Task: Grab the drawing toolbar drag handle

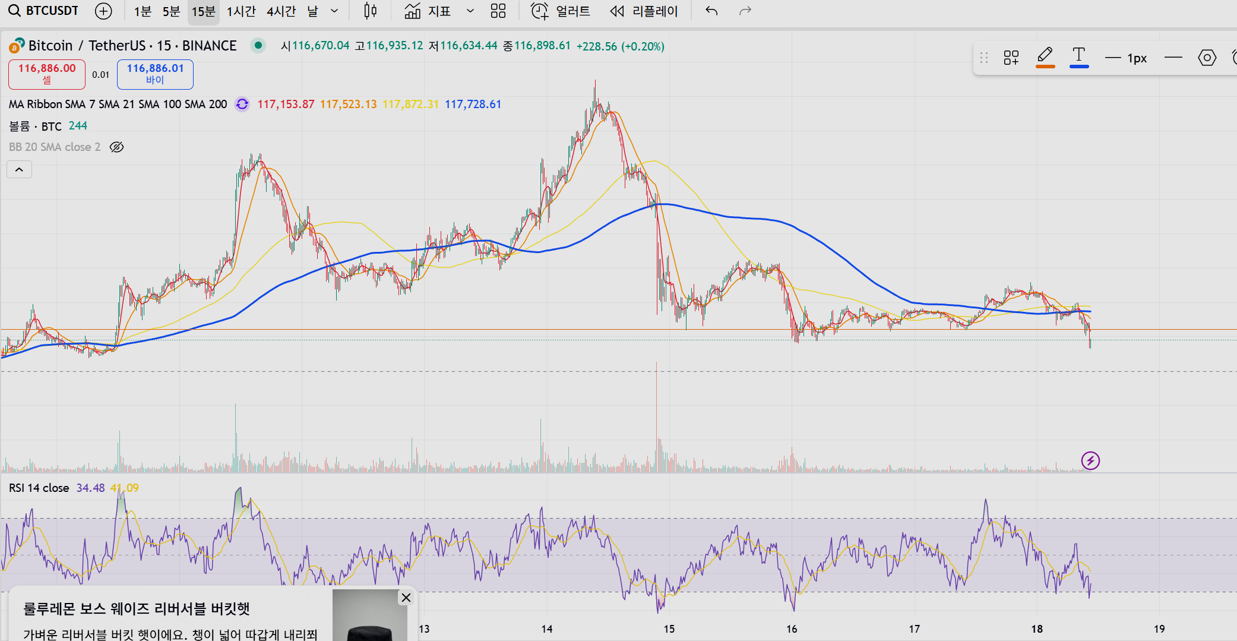Action: click(984, 58)
